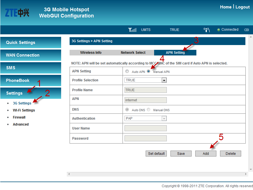
Task: Click the Wi-Fi connected users icon
Action: coord(207,30)
